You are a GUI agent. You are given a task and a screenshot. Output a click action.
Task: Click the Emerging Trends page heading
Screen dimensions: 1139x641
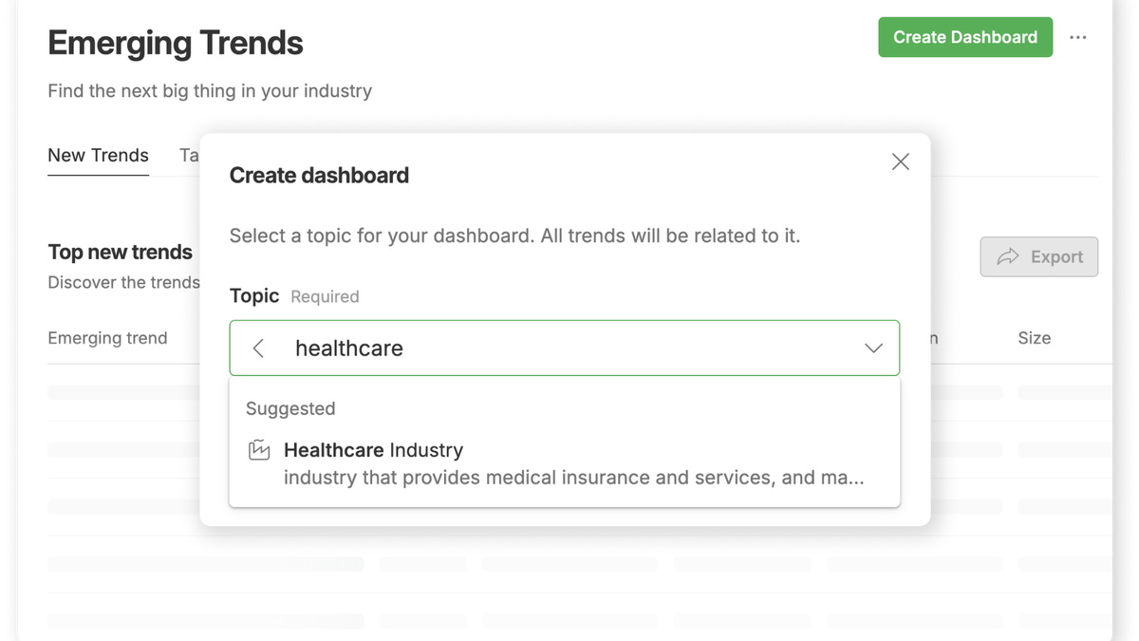176,43
